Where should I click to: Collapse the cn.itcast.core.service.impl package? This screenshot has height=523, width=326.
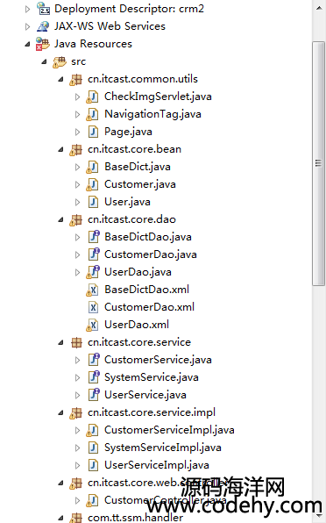coord(60,412)
